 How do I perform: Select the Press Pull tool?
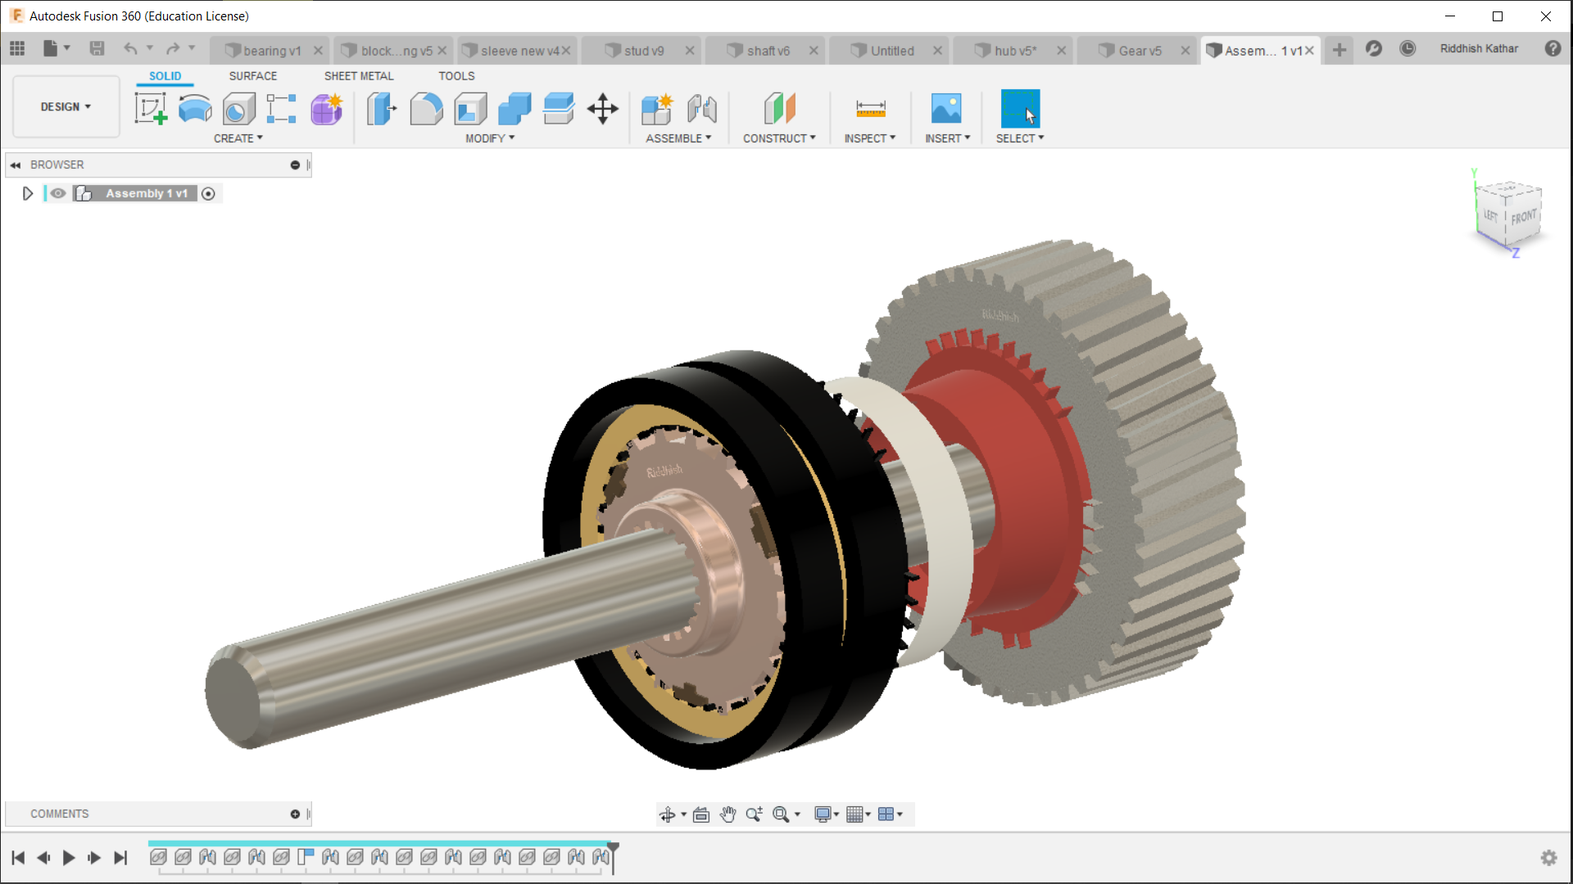click(x=381, y=108)
